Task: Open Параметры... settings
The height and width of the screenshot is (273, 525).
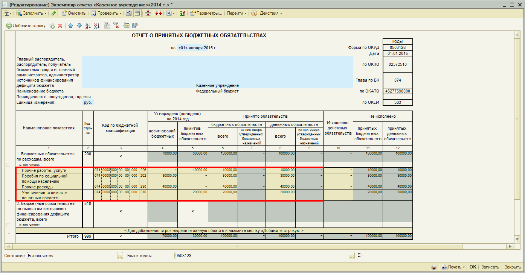Action: (206, 13)
